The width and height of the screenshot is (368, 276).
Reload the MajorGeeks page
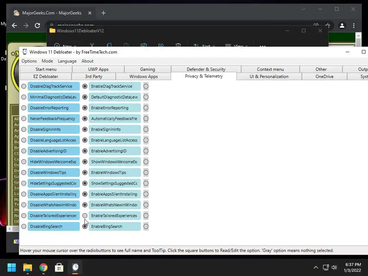coord(37,26)
